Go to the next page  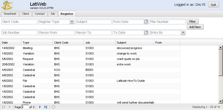click(40, 107)
